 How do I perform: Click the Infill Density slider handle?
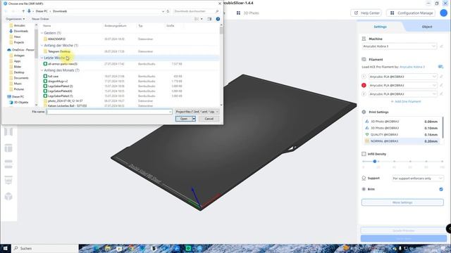click(x=374, y=162)
